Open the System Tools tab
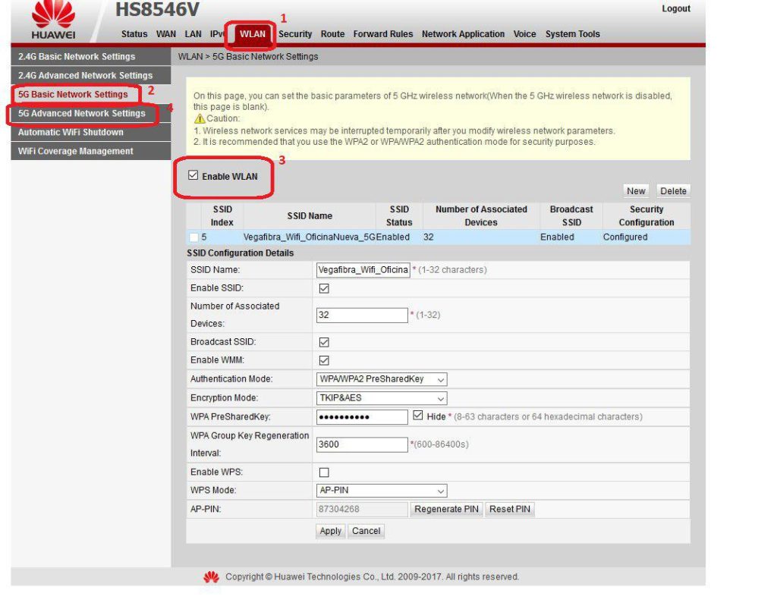Viewport: 777px width, 606px height. [x=573, y=34]
